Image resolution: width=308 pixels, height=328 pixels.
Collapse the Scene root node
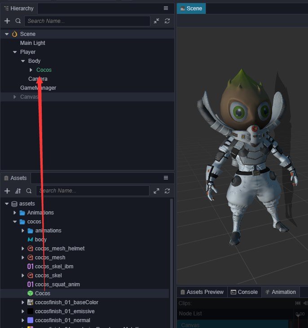click(x=7, y=34)
